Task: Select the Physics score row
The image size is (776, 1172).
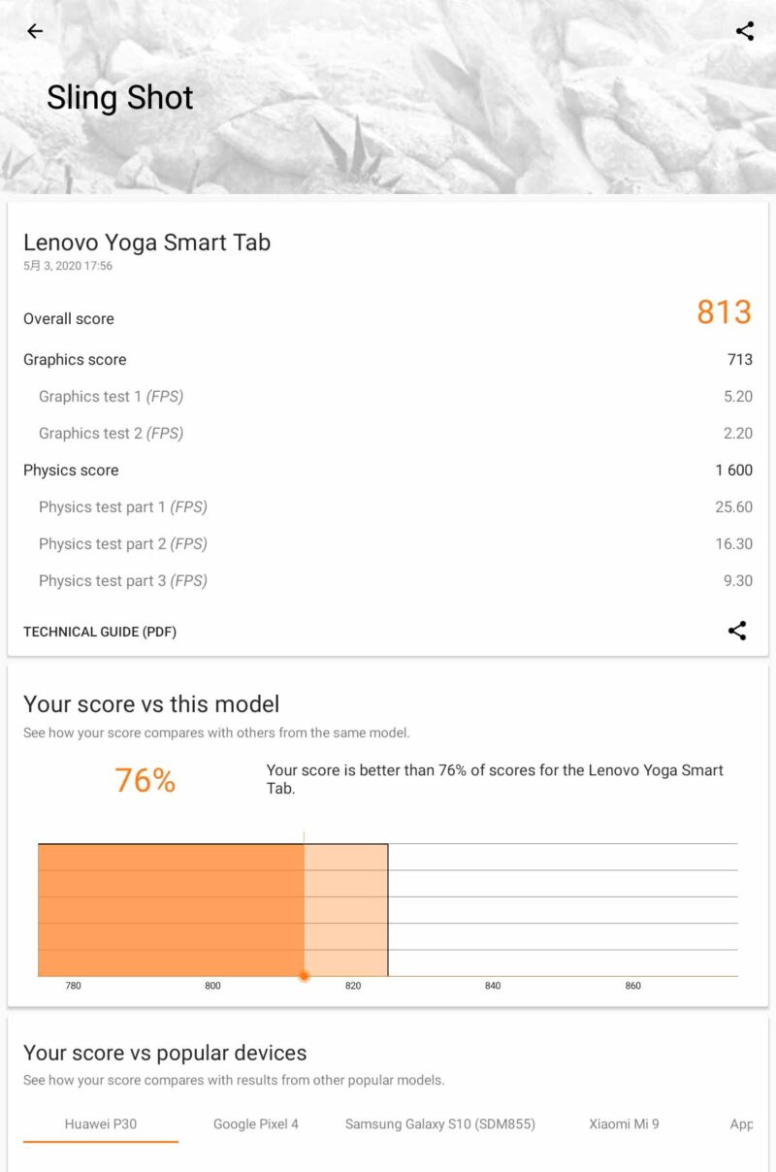Action: (388, 471)
